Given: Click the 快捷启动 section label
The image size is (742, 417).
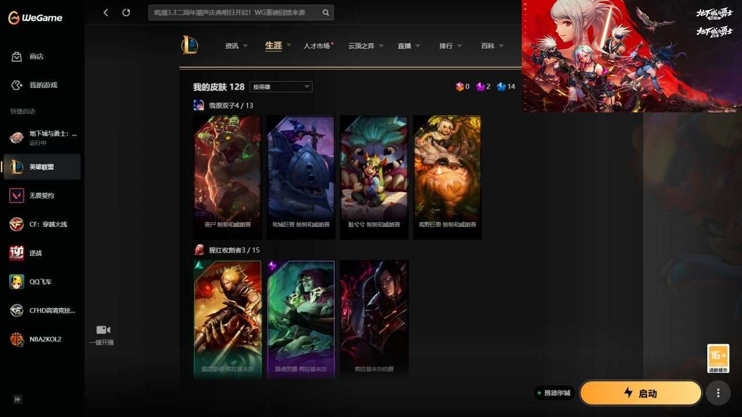Looking at the screenshot, I should (x=23, y=111).
